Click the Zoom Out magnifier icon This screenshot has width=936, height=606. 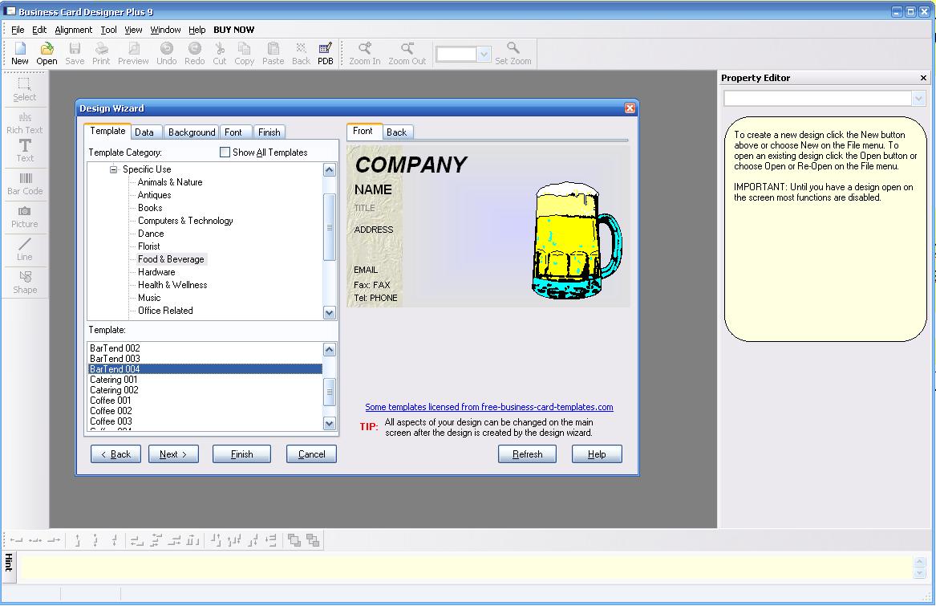pos(407,53)
